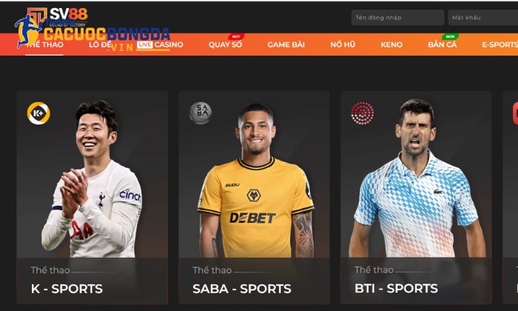The width and height of the screenshot is (518, 311).
Task: Open the Game Bài menu
Action: [x=286, y=44]
